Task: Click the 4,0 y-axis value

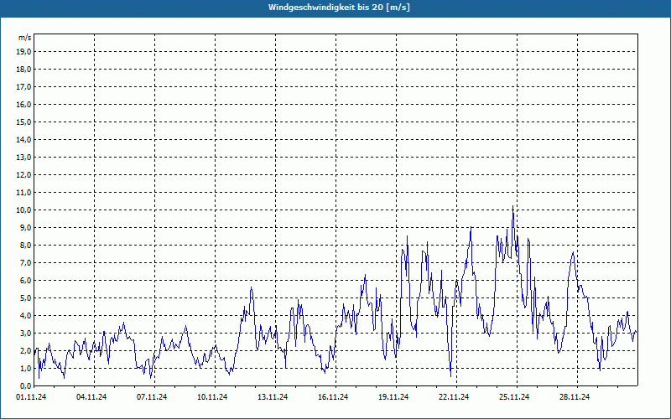Action: point(25,316)
